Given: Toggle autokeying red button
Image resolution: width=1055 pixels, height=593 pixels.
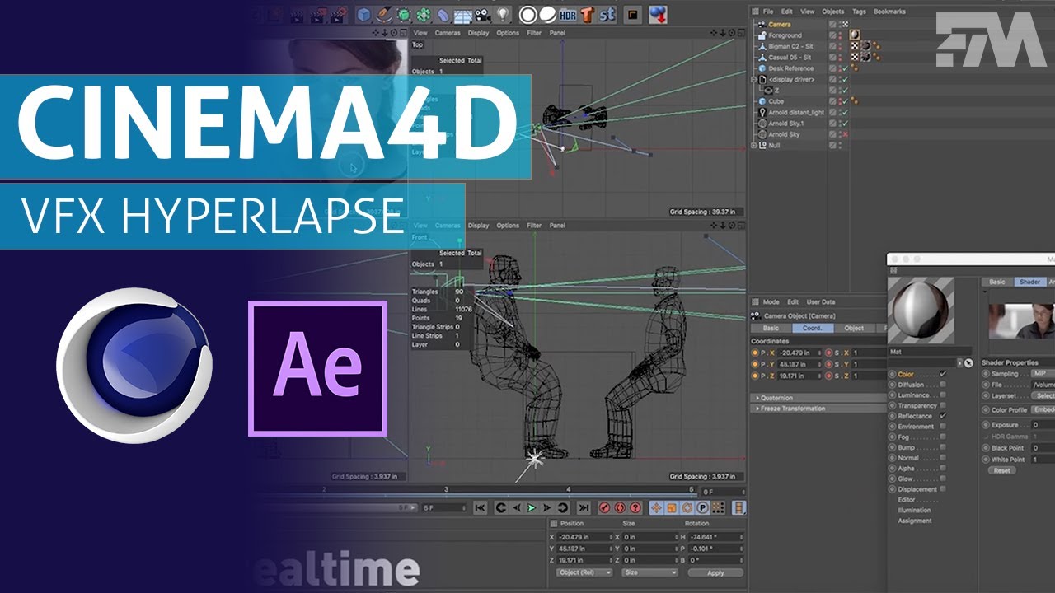Looking at the screenshot, I should 620,507.
